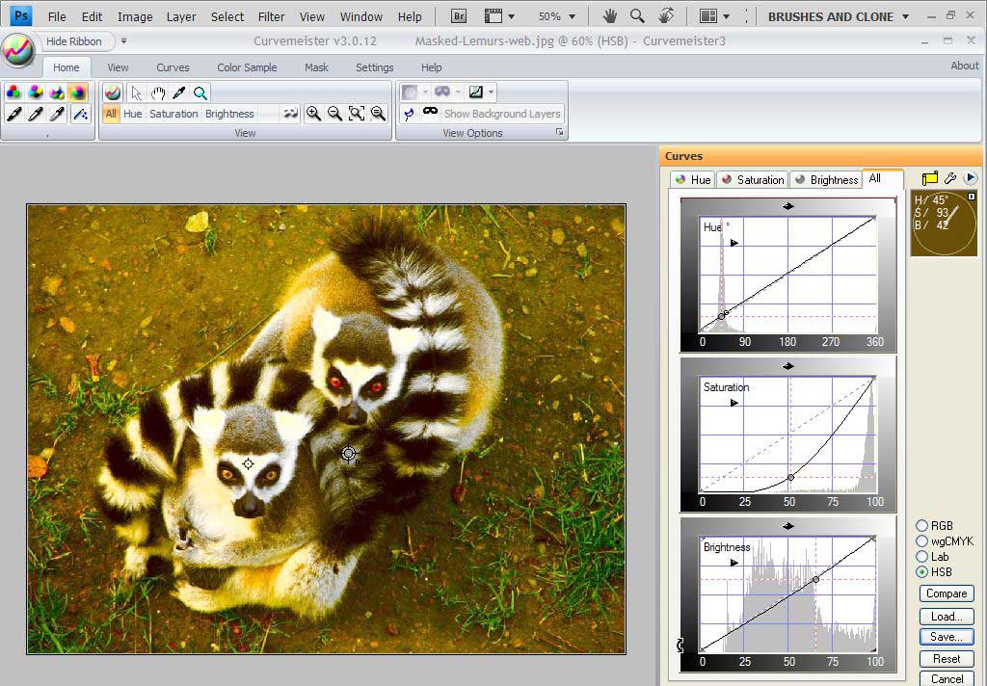Open the wrench settings icon in Curves panel
The image size is (987, 686).
[x=950, y=179]
